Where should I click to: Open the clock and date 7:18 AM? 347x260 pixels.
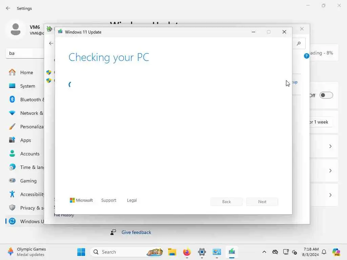click(310, 252)
